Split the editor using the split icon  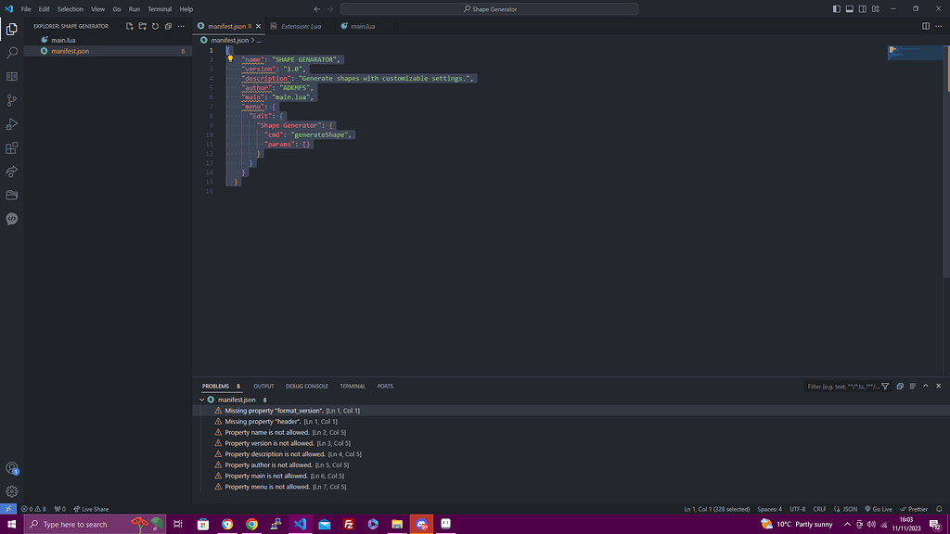[x=925, y=26]
